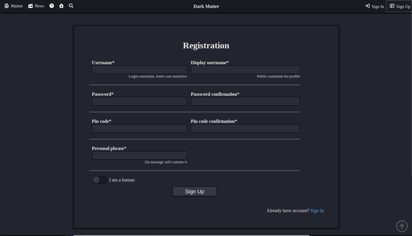Click the Sign In arrow icon in header

(x=367, y=6)
